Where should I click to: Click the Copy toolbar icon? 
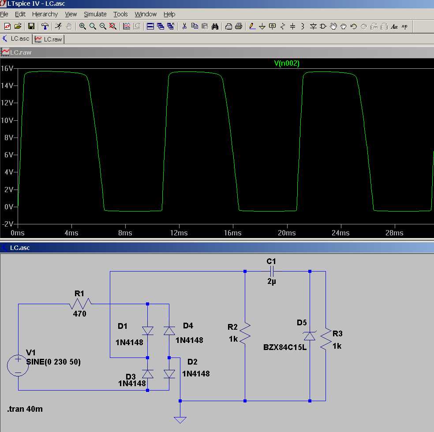195,26
